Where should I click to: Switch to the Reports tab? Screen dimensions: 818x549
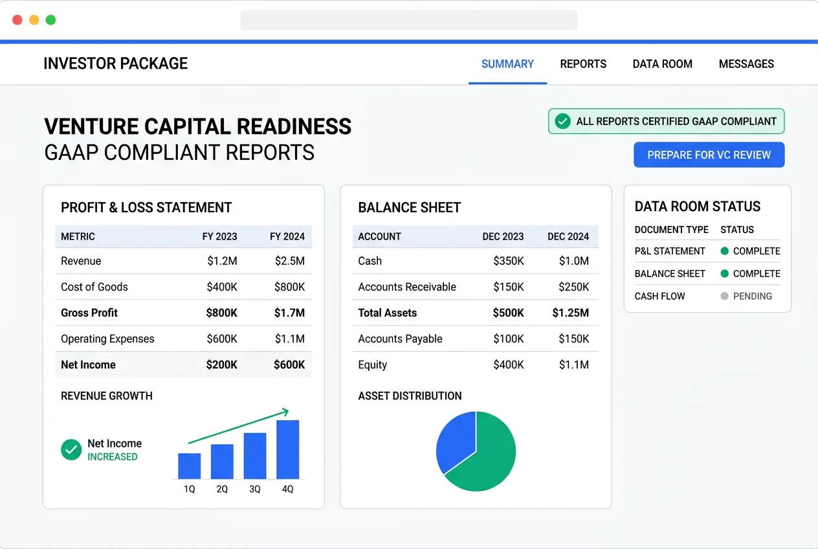pyautogui.click(x=583, y=63)
